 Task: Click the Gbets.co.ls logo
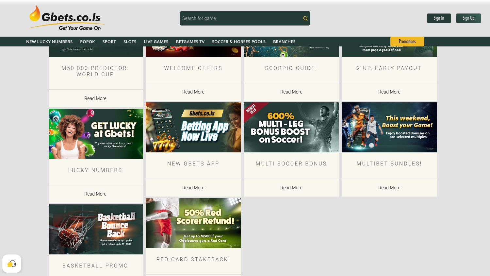pyautogui.click(x=67, y=18)
